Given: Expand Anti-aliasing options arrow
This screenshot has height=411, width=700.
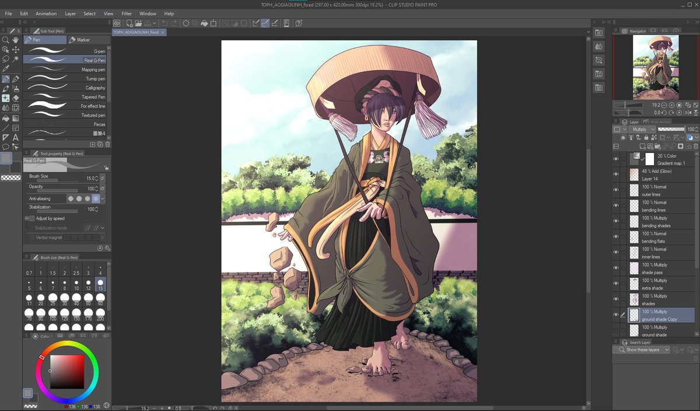Looking at the screenshot, I should tap(103, 198).
